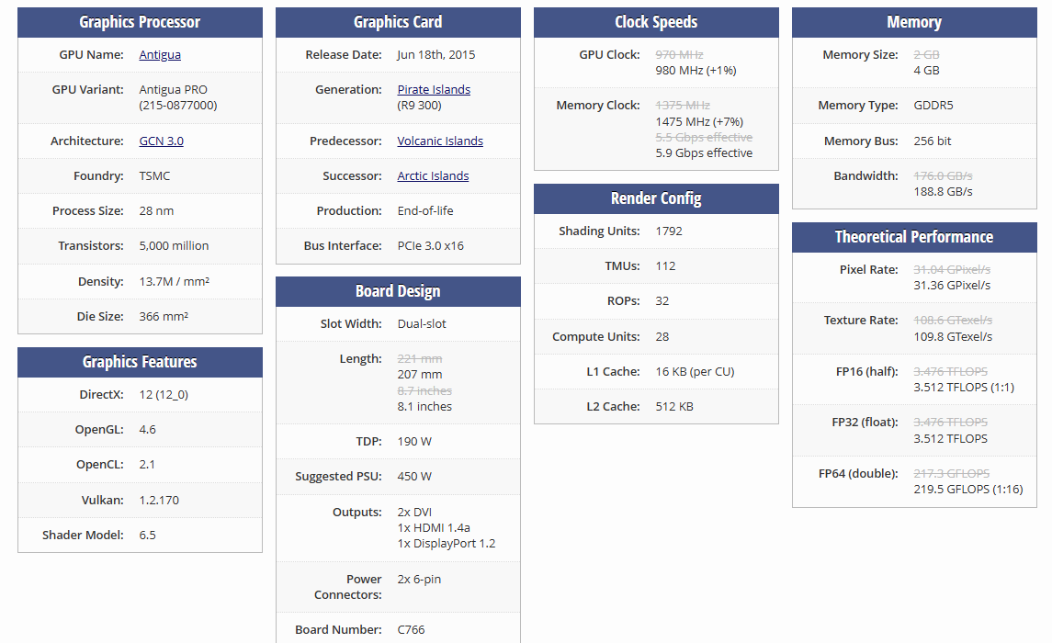
Task: Select the 219.5 GFLOPS (1:16) FP64 value
Action: 968,490
